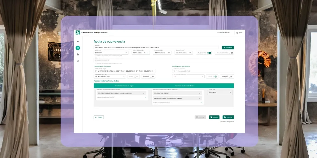The image size is (317, 158).
Task: Open the highlighted green equivalence rules sidebar icon
Action: tap(78, 48)
